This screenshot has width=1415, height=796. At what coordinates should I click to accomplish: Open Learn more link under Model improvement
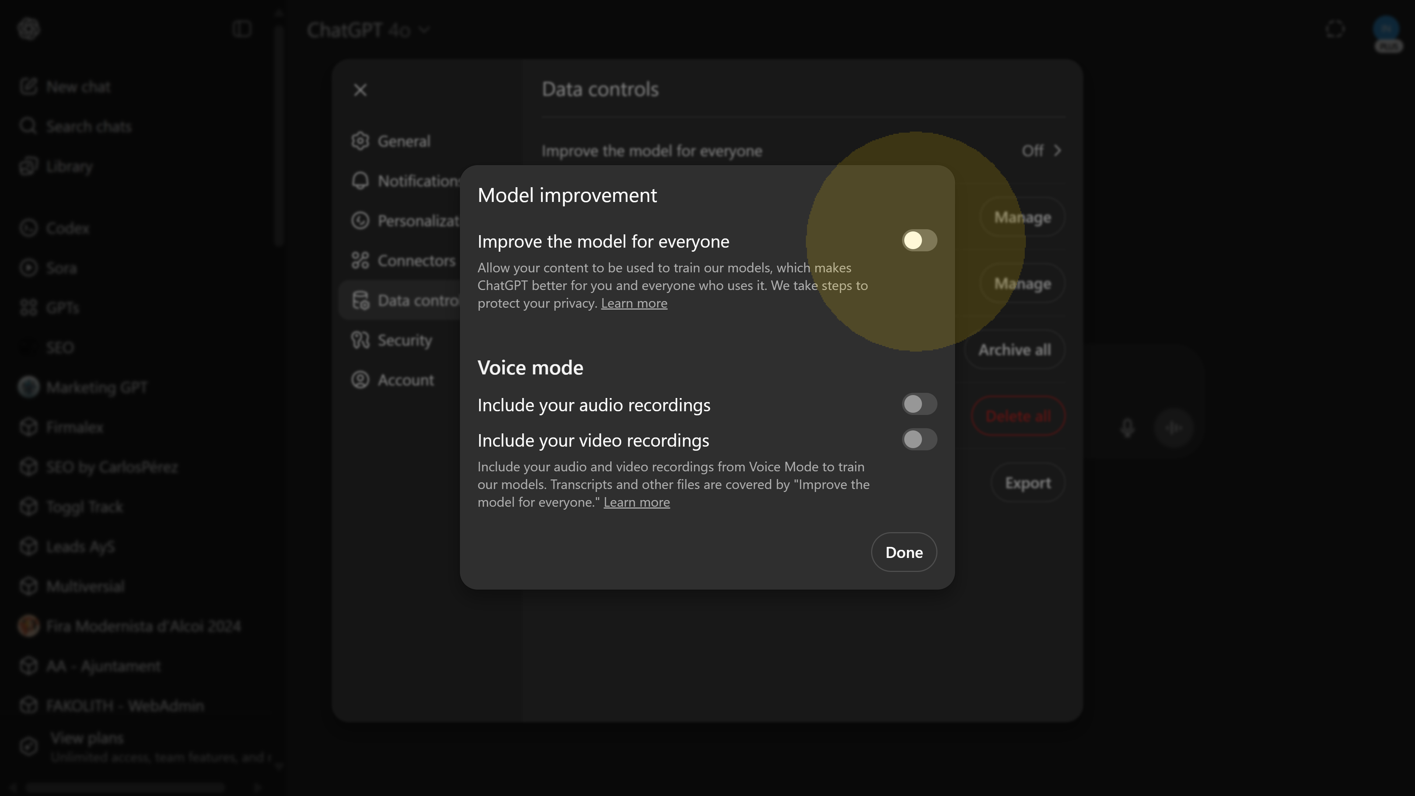tap(634, 303)
